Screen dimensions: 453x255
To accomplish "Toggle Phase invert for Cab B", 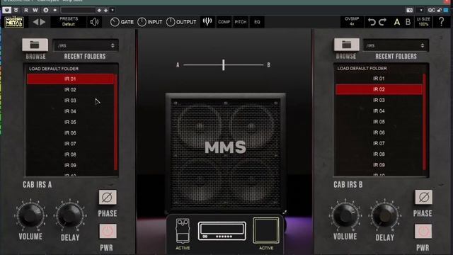I will 423,198.
